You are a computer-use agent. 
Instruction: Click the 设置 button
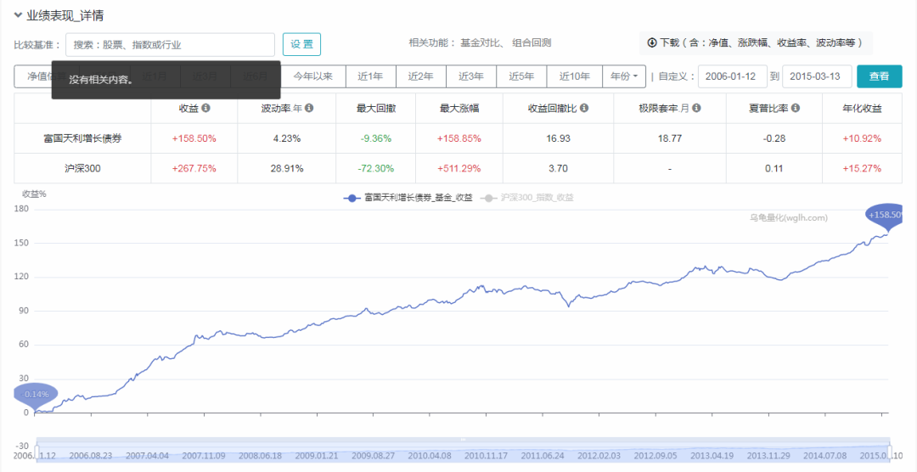point(301,44)
